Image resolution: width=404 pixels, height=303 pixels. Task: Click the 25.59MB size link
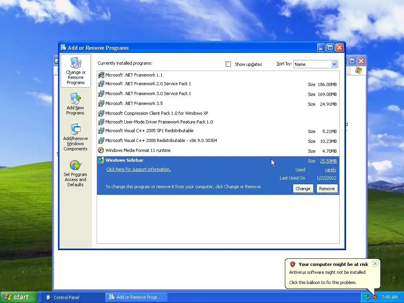click(x=328, y=161)
